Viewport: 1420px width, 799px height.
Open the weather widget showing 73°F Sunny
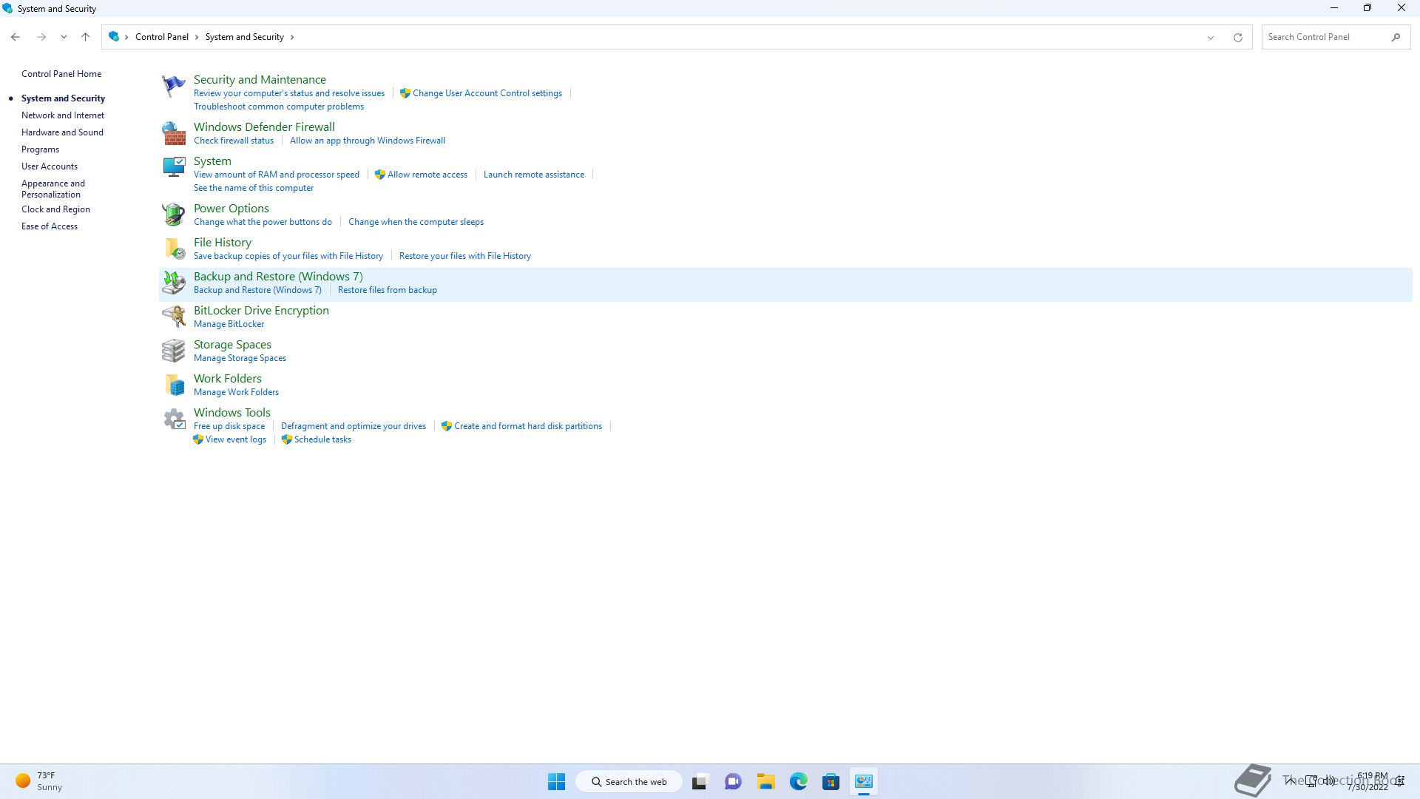[38, 781]
